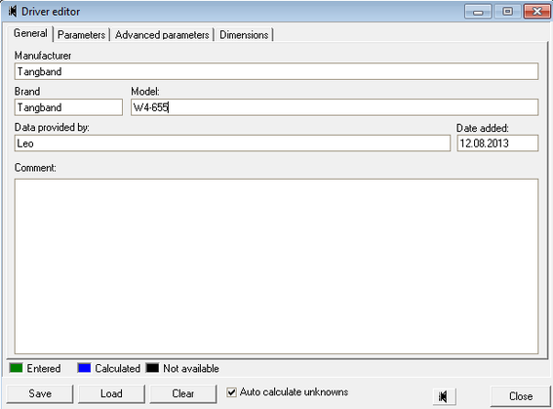Open the Dimensions tab
The image size is (553, 409).
(x=244, y=35)
